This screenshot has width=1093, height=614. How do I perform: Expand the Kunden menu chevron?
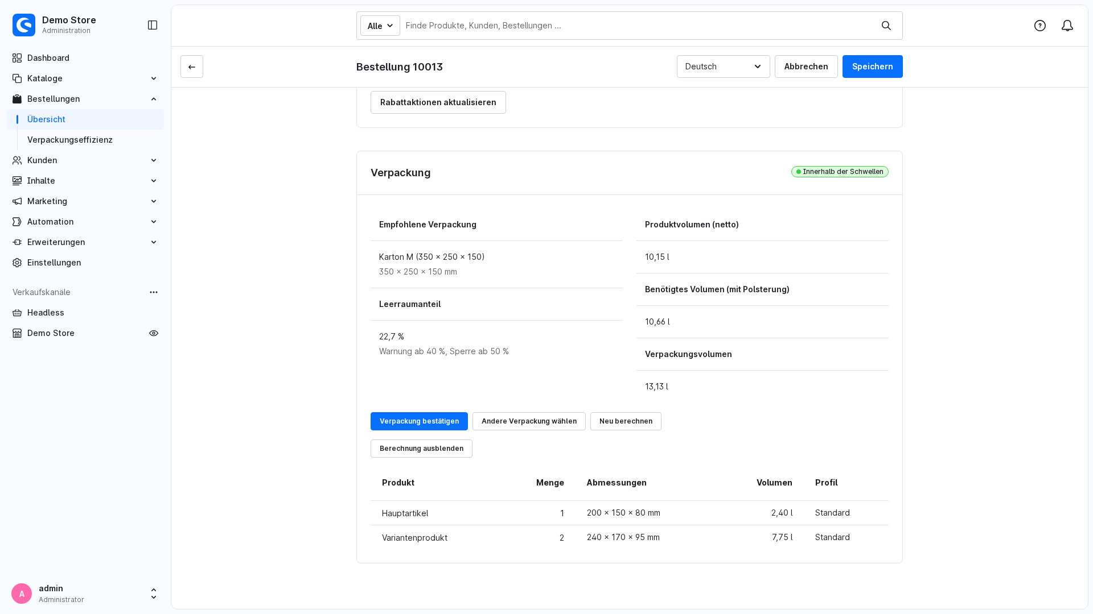(x=154, y=160)
